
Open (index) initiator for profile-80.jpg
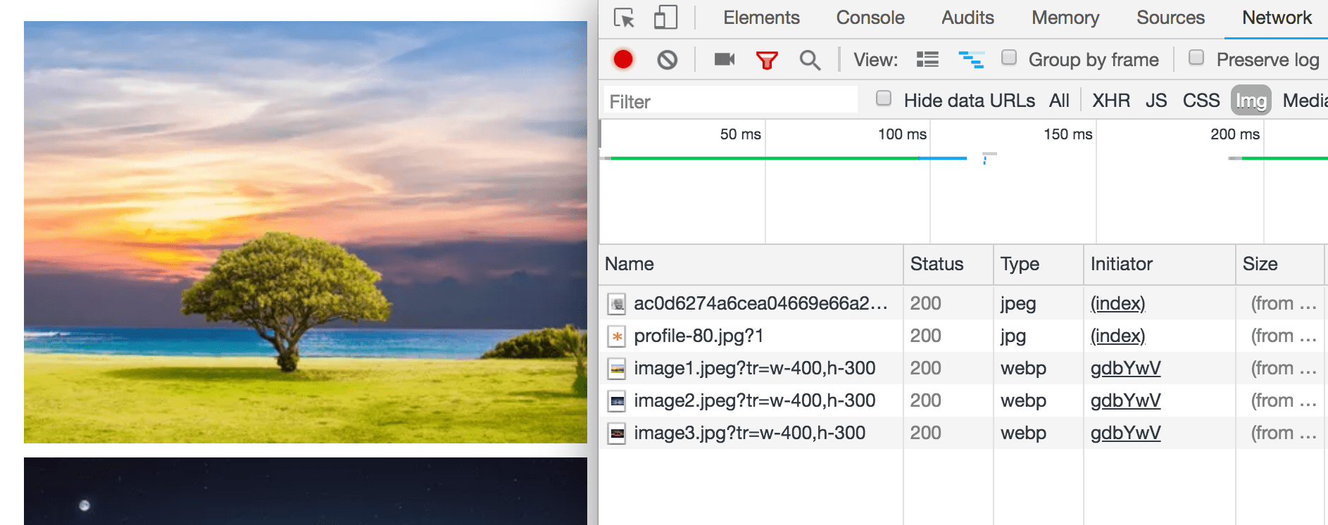[1118, 336]
